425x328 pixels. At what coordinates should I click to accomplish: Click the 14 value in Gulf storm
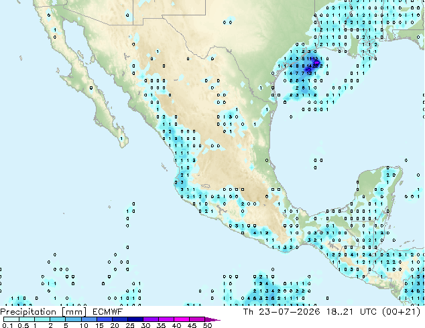310,66
